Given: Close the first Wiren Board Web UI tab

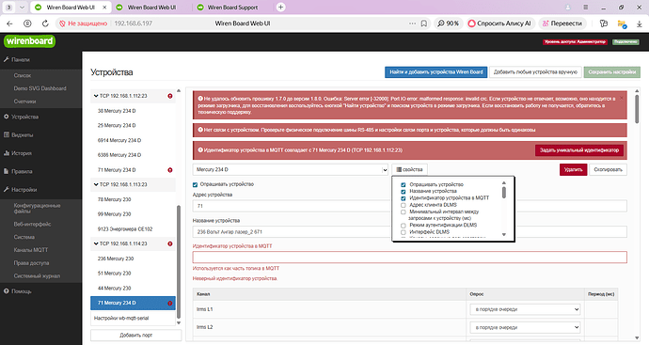Looking at the screenshot, I should 104,7.
